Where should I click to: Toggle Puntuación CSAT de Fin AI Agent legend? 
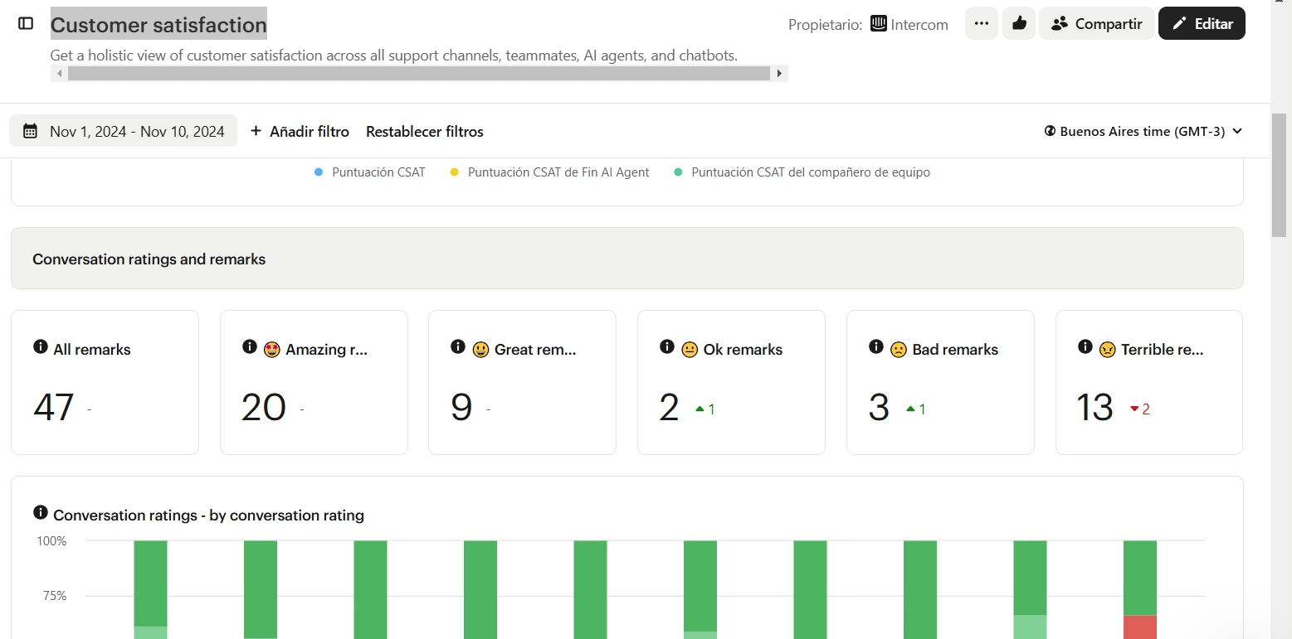[550, 172]
